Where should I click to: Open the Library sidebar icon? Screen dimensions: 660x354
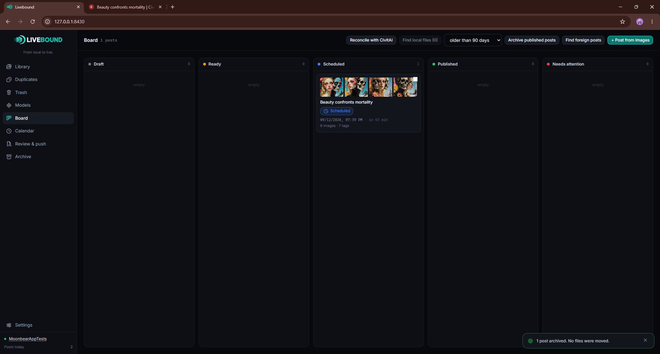(9, 67)
